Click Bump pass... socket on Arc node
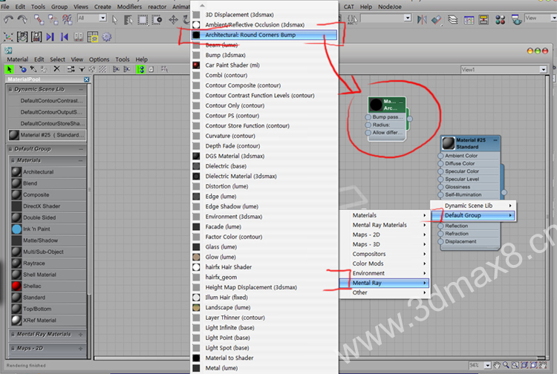The image size is (557, 374). [368, 117]
